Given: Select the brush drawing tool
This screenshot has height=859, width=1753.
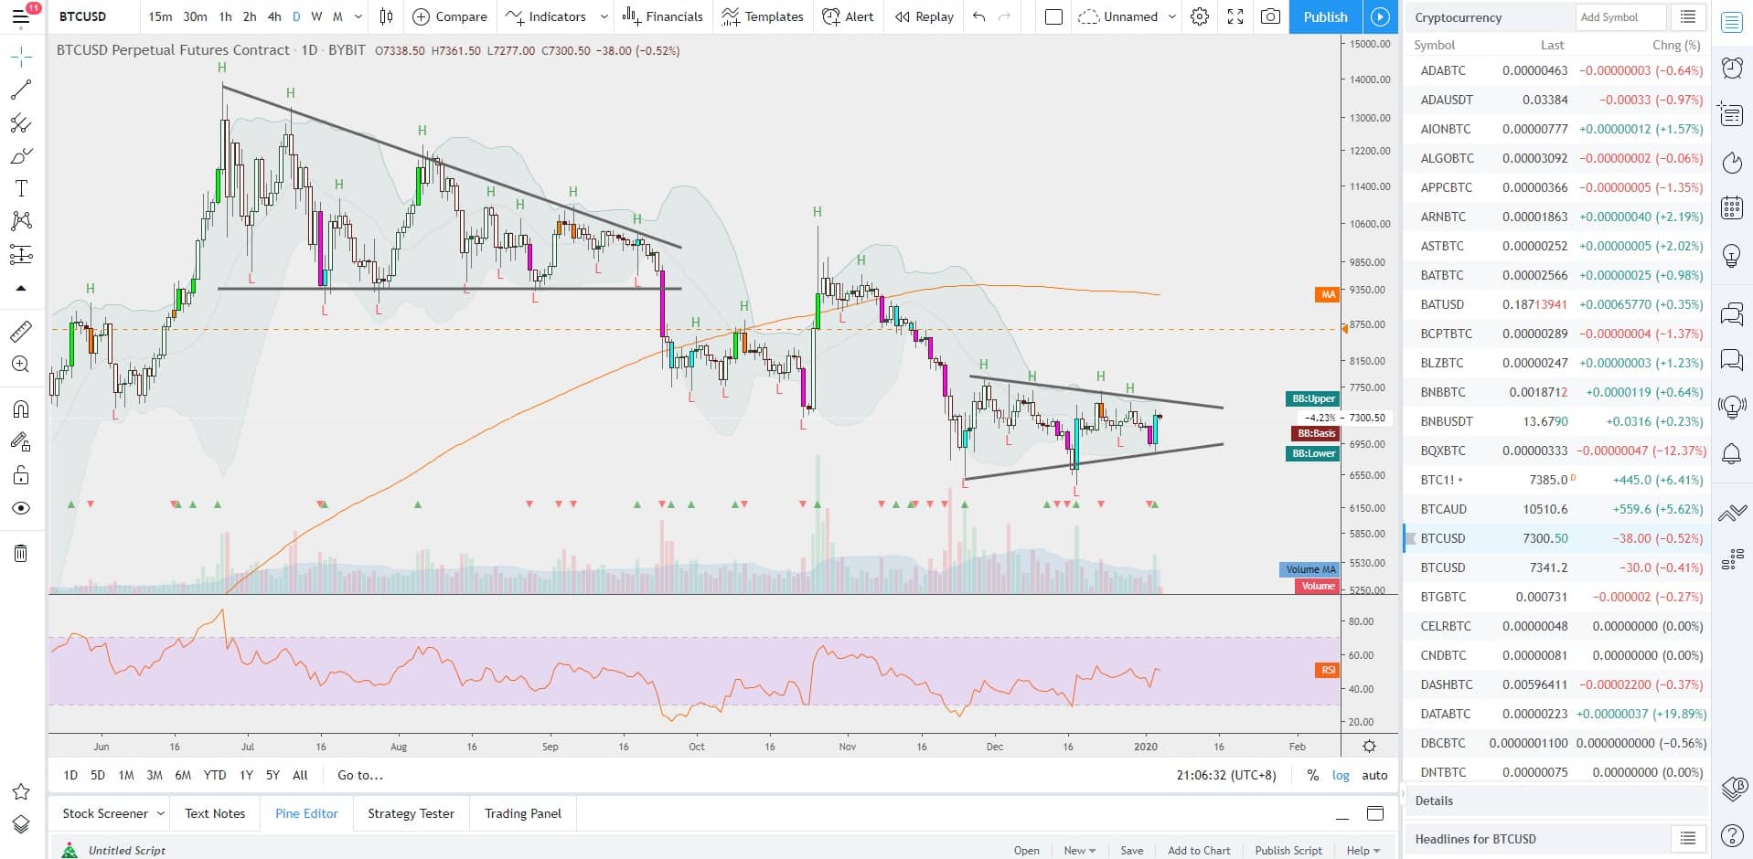Looking at the screenshot, I should [x=21, y=155].
